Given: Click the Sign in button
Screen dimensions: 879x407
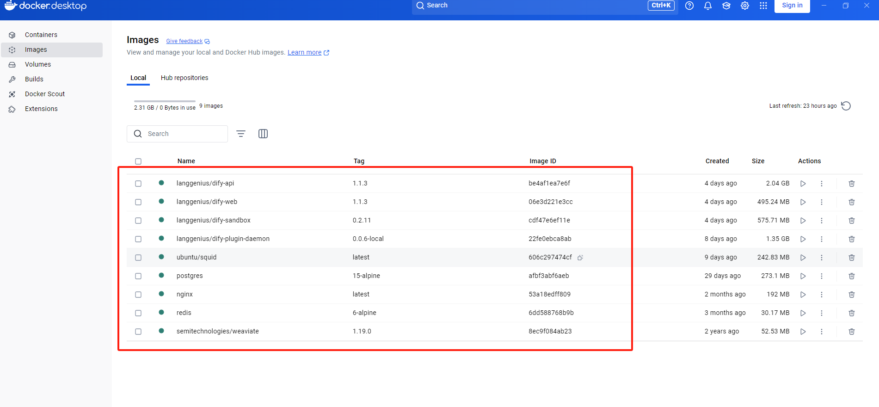Looking at the screenshot, I should (x=792, y=6).
